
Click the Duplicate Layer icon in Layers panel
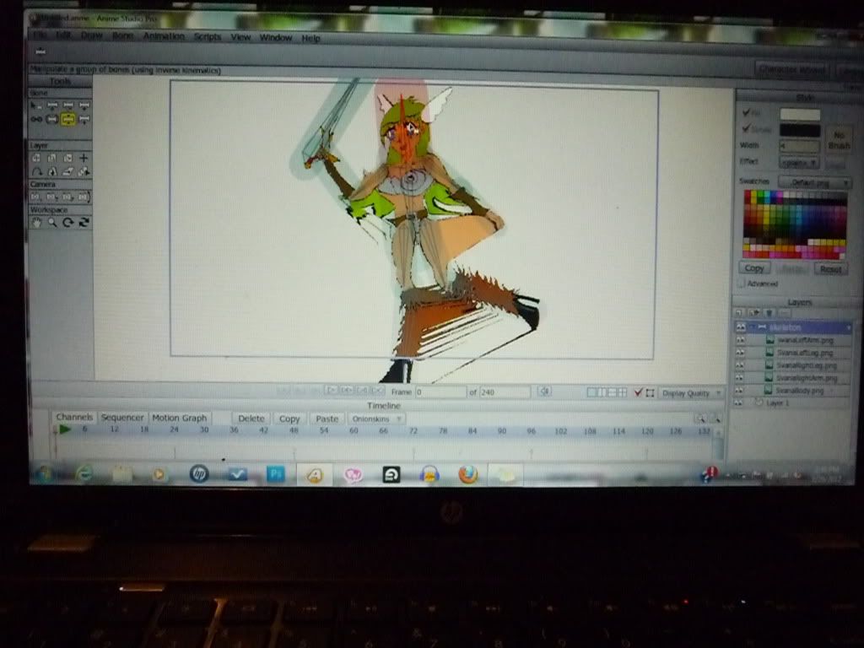pyautogui.click(x=753, y=313)
